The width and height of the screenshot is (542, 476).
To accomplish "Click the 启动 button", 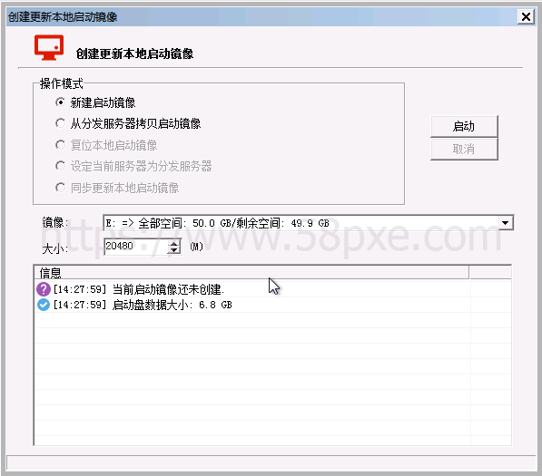I will tap(464, 126).
